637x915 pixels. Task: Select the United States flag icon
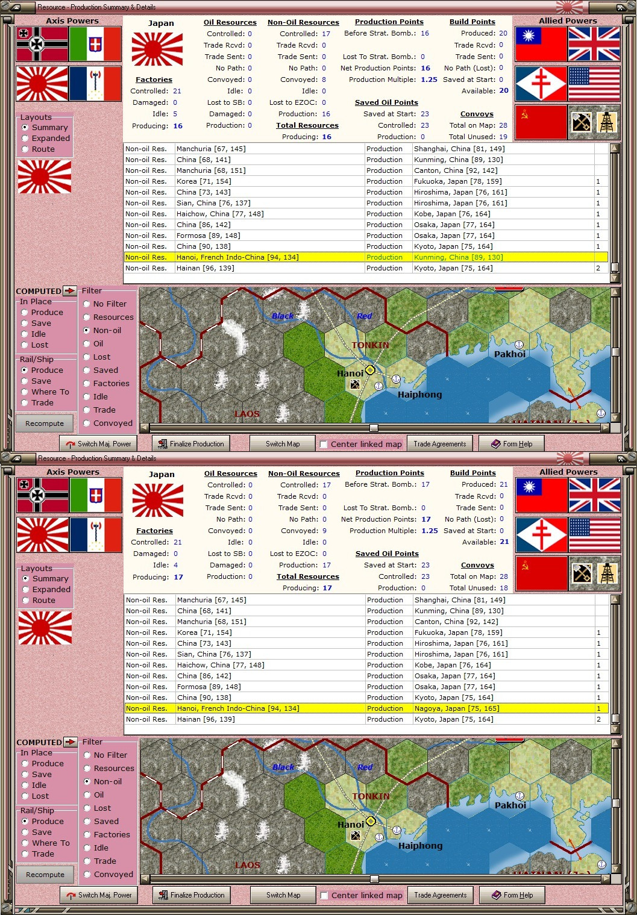[x=594, y=84]
